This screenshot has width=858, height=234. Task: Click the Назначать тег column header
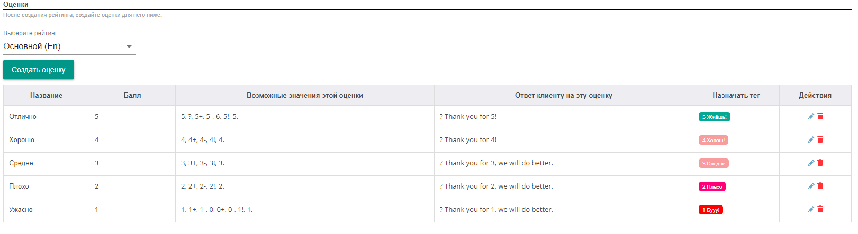tap(736, 96)
